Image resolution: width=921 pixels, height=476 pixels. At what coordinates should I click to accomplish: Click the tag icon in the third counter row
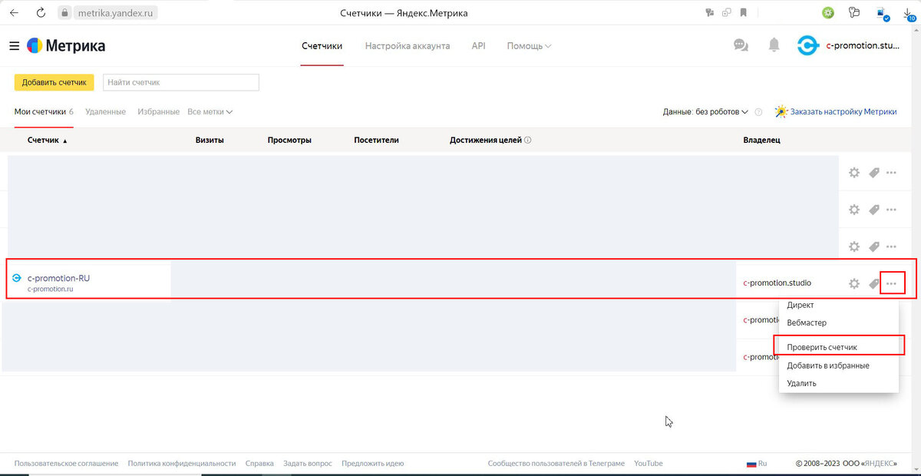(873, 246)
